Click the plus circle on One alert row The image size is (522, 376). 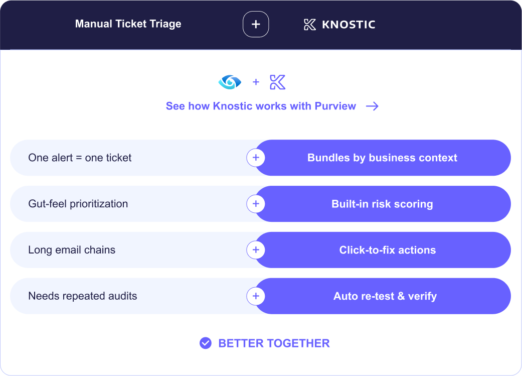256,158
